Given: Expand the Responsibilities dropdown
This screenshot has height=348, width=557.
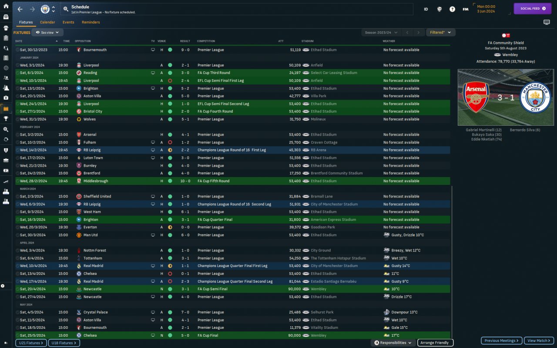Looking at the screenshot, I should point(393,343).
